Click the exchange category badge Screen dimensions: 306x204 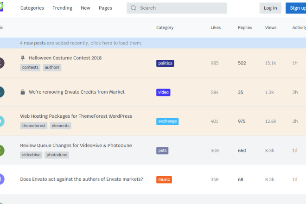(x=167, y=121)
